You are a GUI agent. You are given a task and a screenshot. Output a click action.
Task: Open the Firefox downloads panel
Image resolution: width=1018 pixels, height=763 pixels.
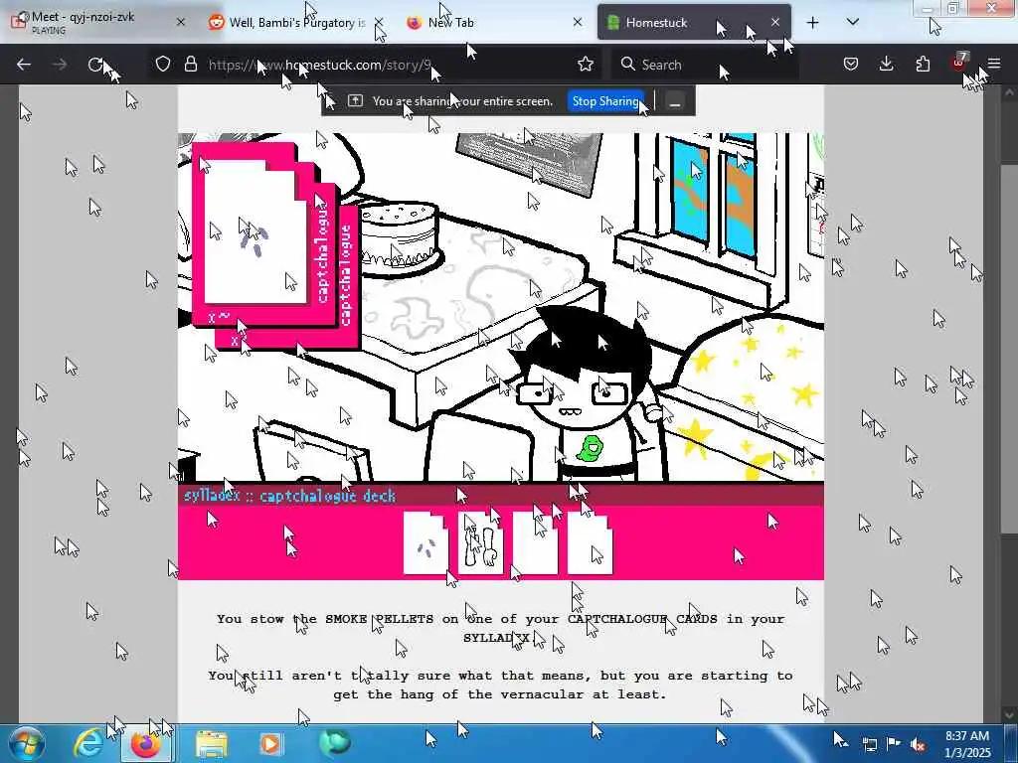click(x=886, y=64)
